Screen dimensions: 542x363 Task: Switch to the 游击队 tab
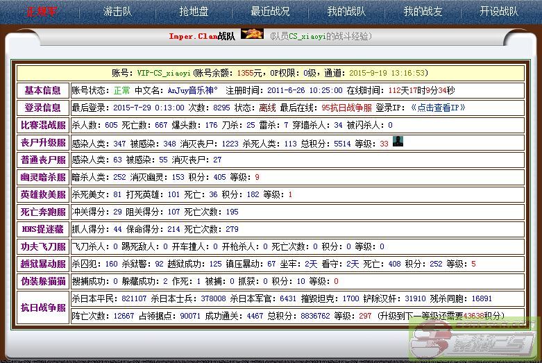(117, 12)
